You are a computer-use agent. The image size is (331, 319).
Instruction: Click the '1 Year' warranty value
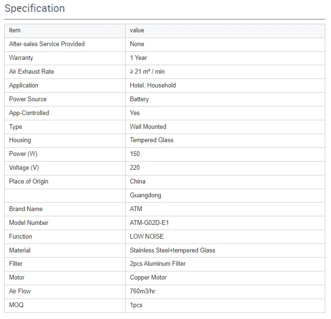pyautogui.click(x=138, y=58)
